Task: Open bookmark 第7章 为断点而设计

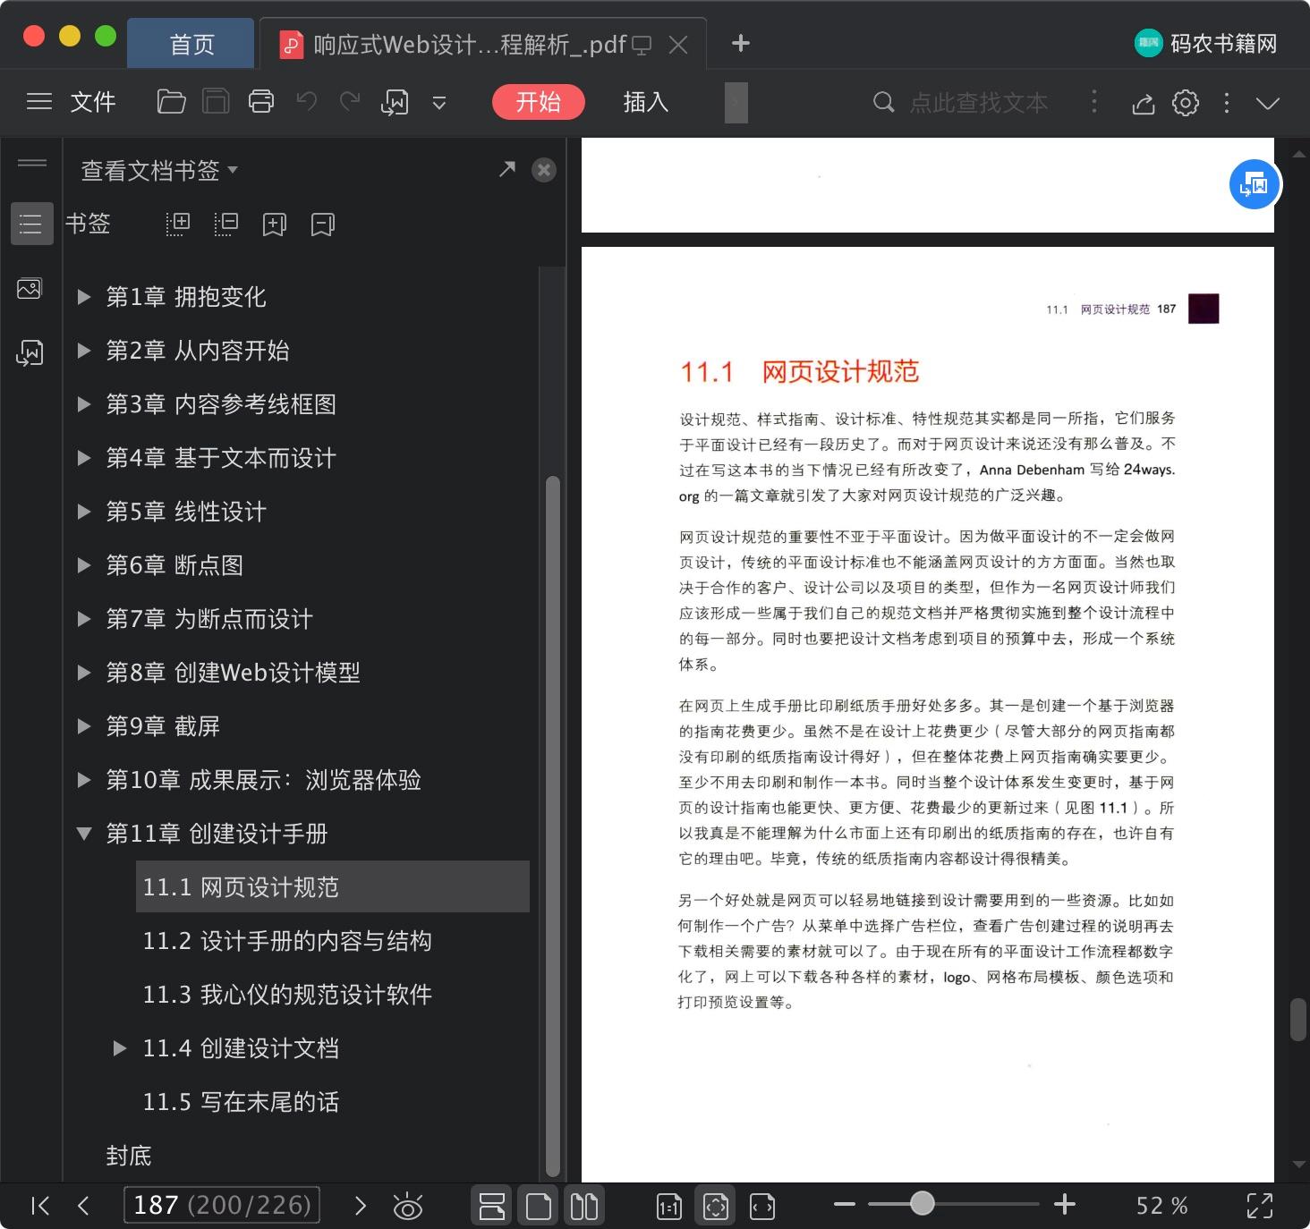Action: [209, 619]
